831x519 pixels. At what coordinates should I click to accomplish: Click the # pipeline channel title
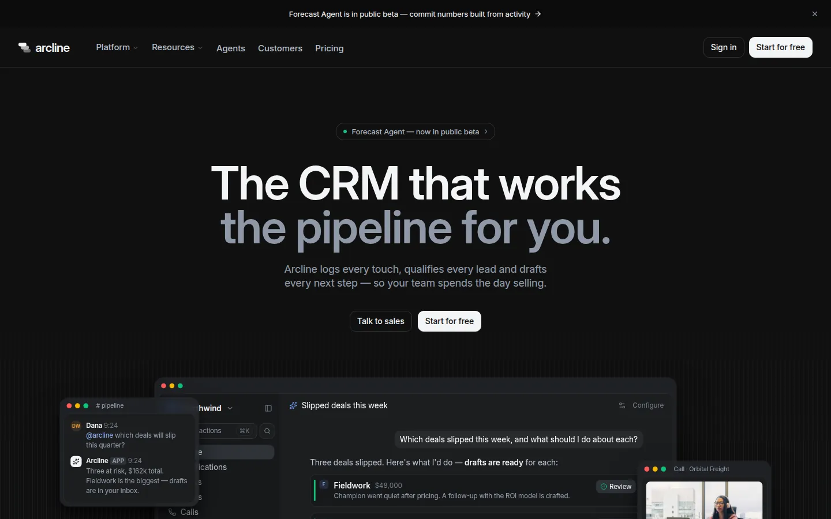coord(110,405)
